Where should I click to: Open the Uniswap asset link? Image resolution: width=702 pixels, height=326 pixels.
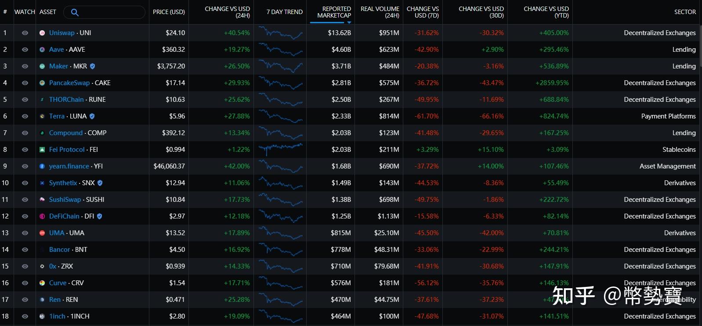point(62,33)
